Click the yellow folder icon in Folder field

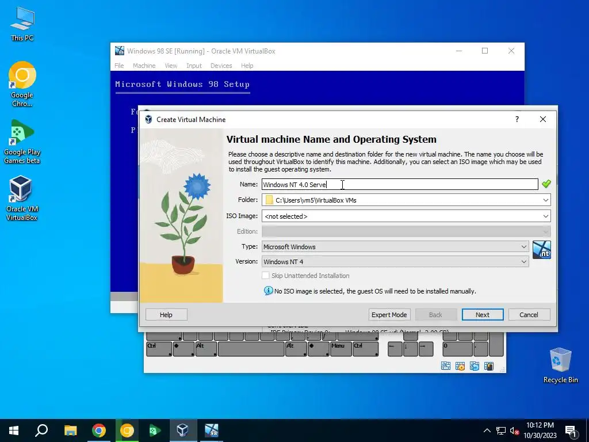click(x=269, y=200)
